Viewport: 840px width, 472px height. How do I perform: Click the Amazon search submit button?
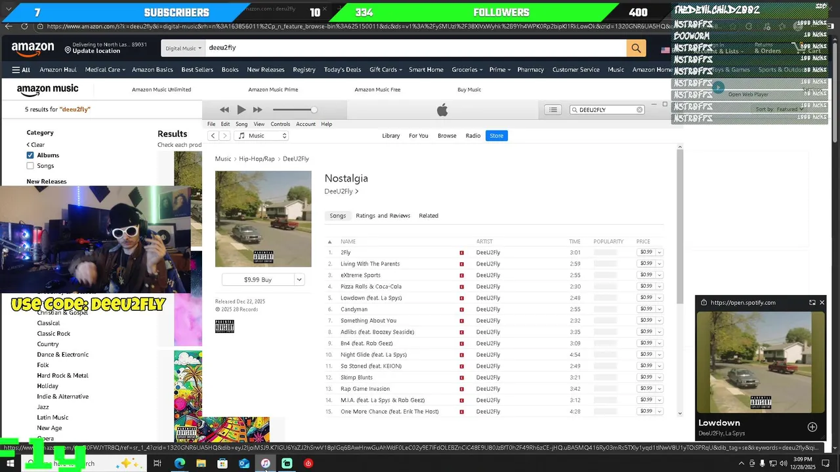(636, 48)
